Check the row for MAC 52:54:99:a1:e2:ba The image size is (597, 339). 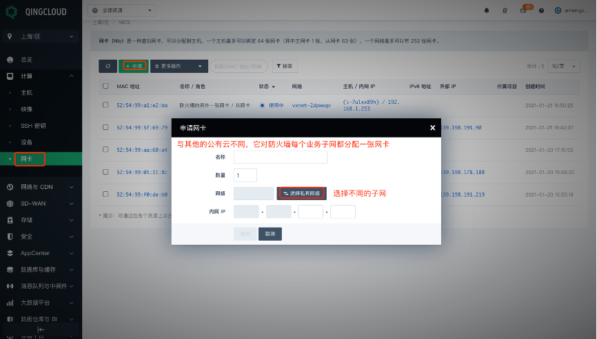point(105,105)
